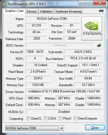Viewport: 108px width, 135px height.
Task: Open the Validation tab
Action: [x=46, y=11]
